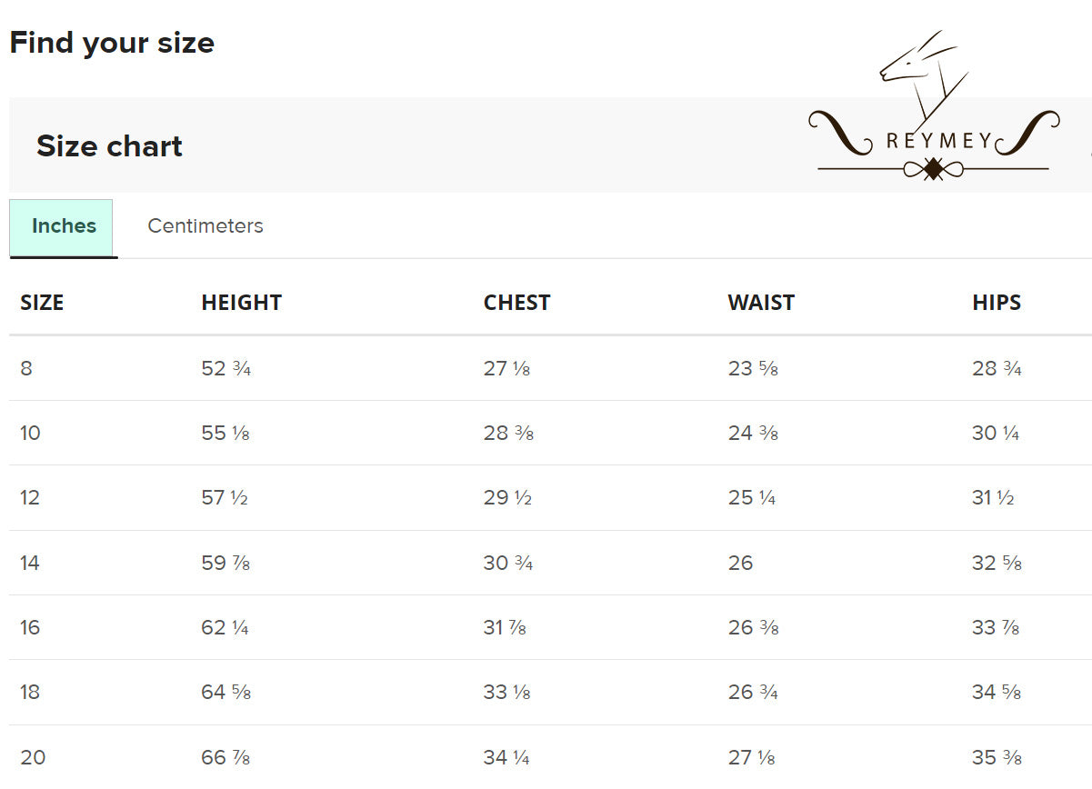The height and width of the screenshot is (789, 1092).
Task: Select size 20 row label
Action: (32, 757)
